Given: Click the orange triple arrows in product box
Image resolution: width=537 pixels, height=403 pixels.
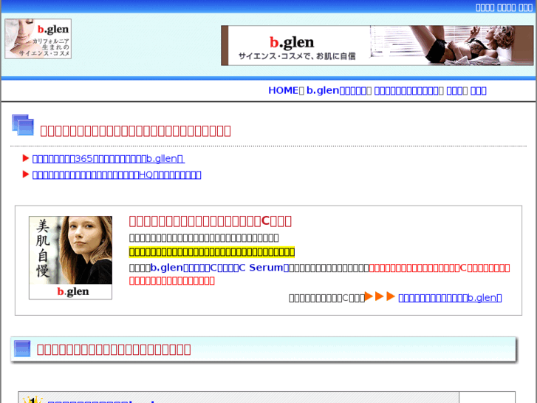Looking at the screenshot, I should 380,297.
